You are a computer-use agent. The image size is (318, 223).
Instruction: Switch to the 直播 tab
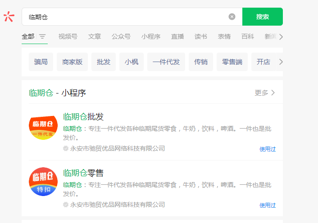(x=177, y=36)
